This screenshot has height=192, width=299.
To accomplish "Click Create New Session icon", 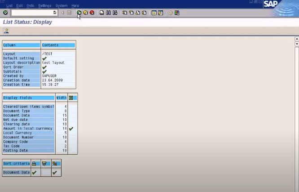I will click(x=154, y=13).
